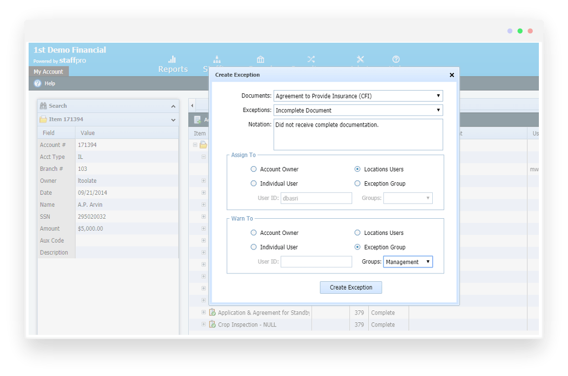
Task: Click the Item column header in grid
Action: pyautogui.click(x=200, y=133)
